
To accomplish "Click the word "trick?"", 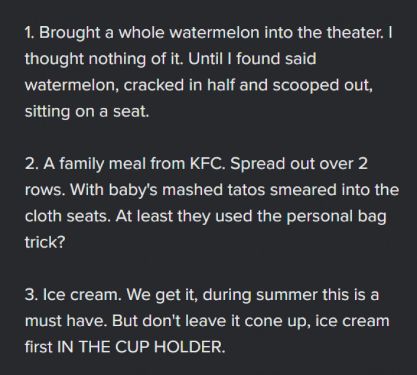I will (x=45, y=242).
